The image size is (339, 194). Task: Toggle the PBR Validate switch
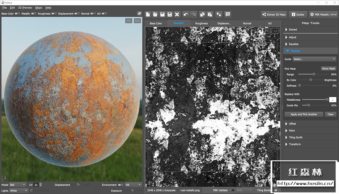pos(232,190)
